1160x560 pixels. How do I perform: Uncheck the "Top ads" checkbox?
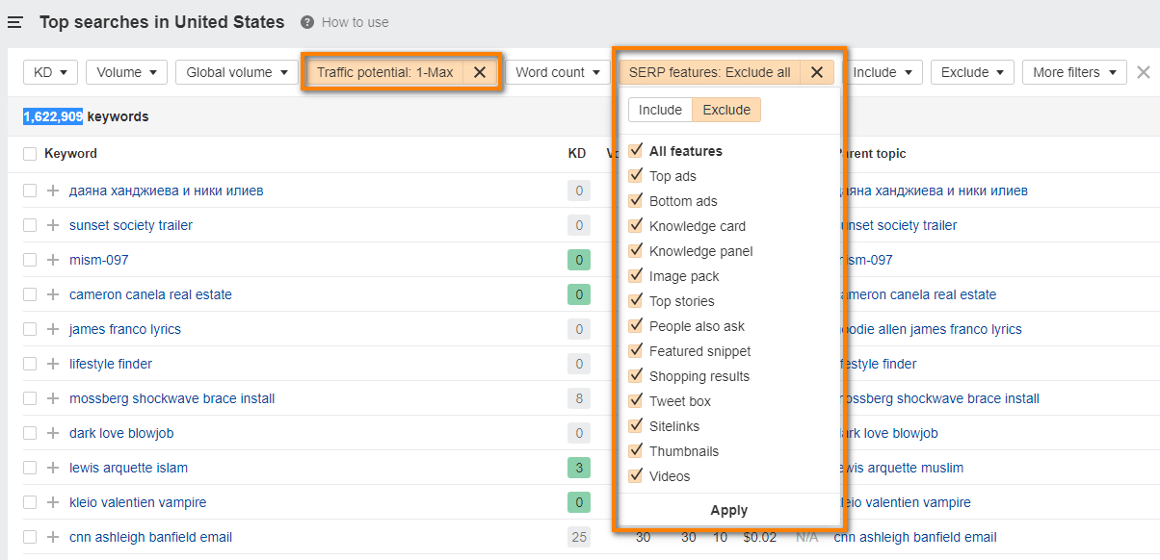pos(635,176)
